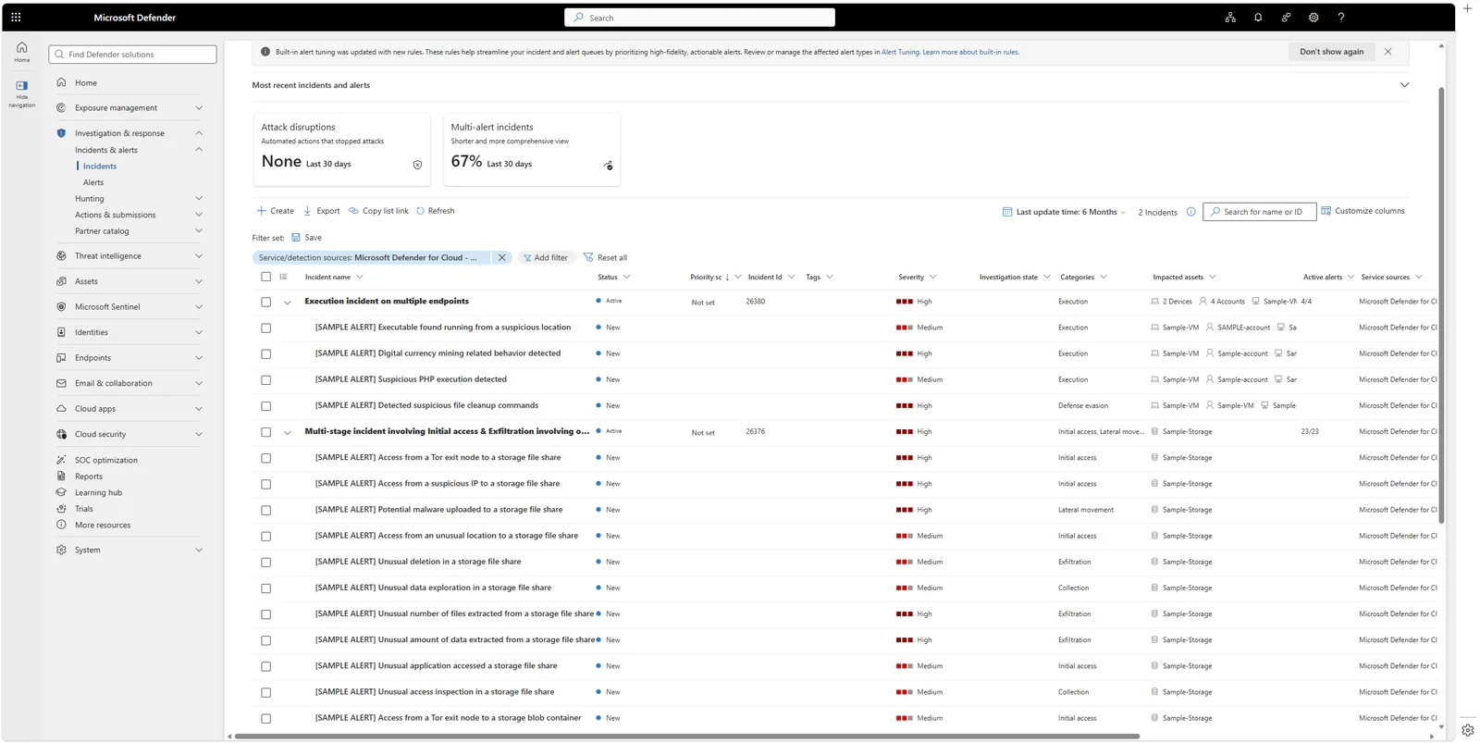Viewport: 1480px width, 743px height.
Task: Open Reports in the sidebar
Action: click(x=89, y=477)
